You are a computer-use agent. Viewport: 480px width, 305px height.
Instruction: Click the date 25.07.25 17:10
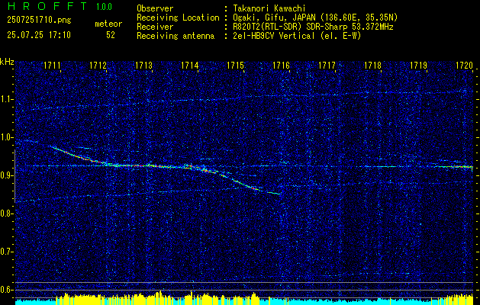[x=39, y=35]
